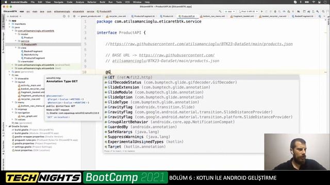Select the viewmodel package
The height and width of the screenshot is (185, 330).
(x=27, y=62)
